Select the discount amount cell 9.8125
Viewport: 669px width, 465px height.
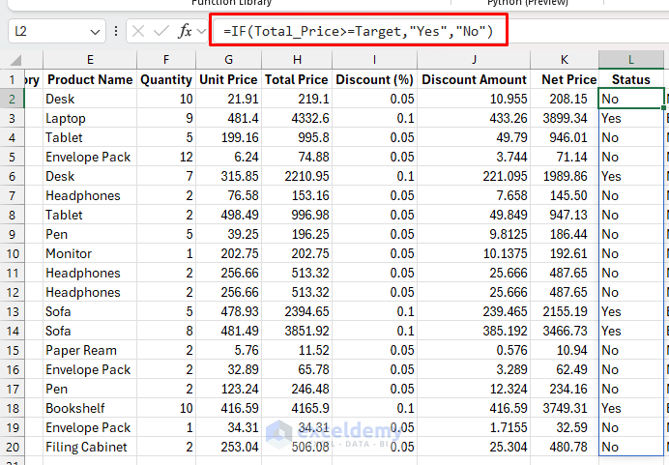tap(474, 234)
